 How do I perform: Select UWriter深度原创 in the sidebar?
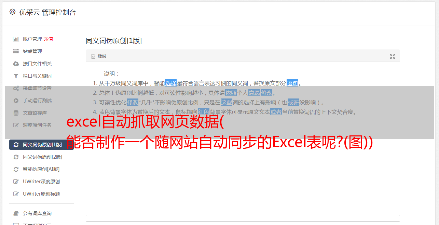[x=41, y=182]
